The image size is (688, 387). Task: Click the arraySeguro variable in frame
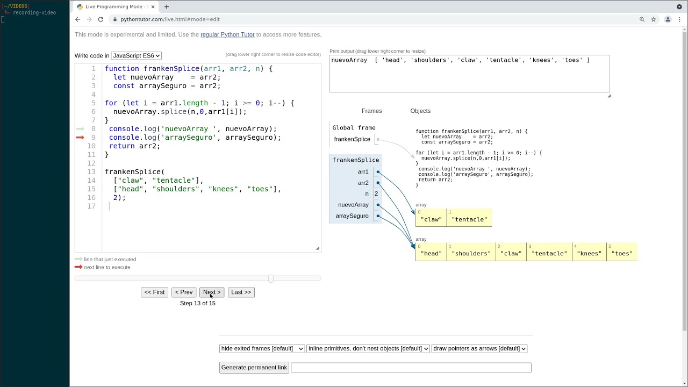click(352, 216)
